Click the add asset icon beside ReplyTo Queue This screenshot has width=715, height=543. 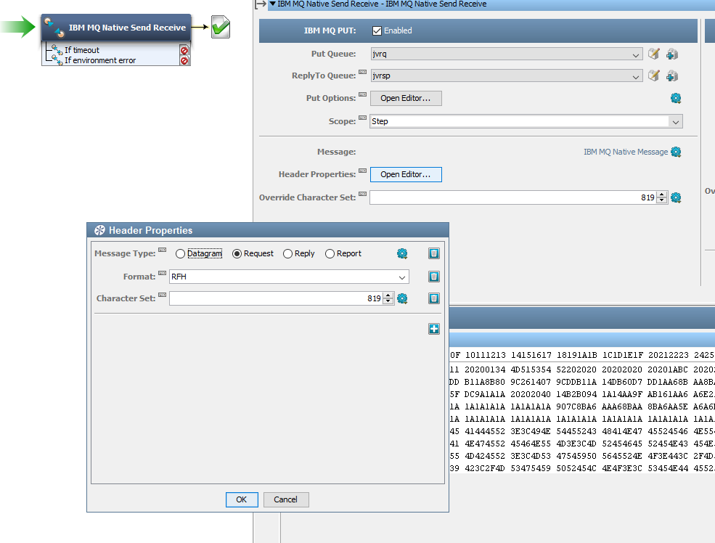point(671,76)
